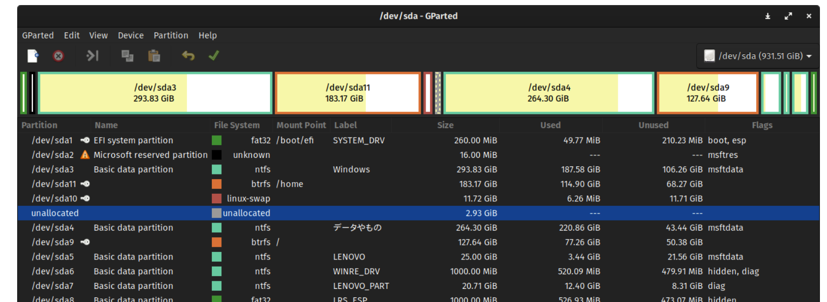Click gray swatch in unallocated row
The image size is (827, 302).
click(x=216, y=213)
